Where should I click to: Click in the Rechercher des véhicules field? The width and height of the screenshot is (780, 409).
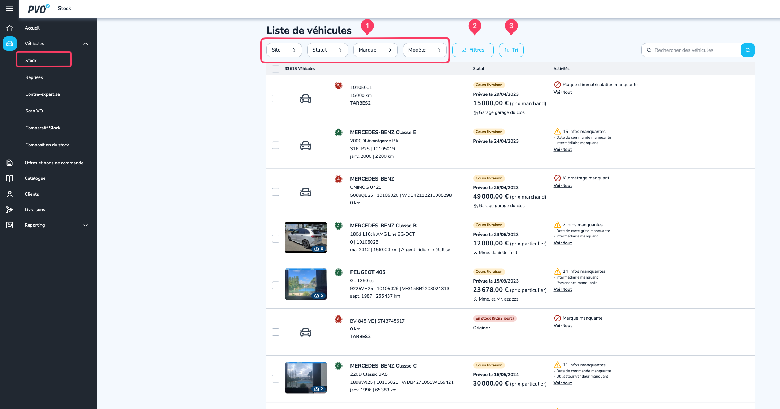pos(691,50)
